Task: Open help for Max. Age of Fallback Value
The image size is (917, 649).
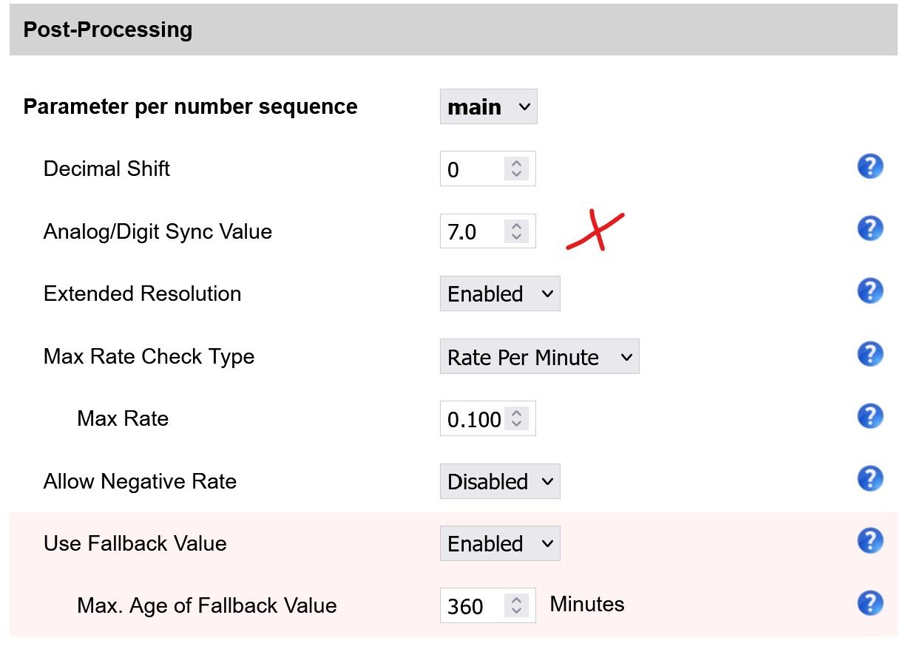Action: (x=870, y=603)
